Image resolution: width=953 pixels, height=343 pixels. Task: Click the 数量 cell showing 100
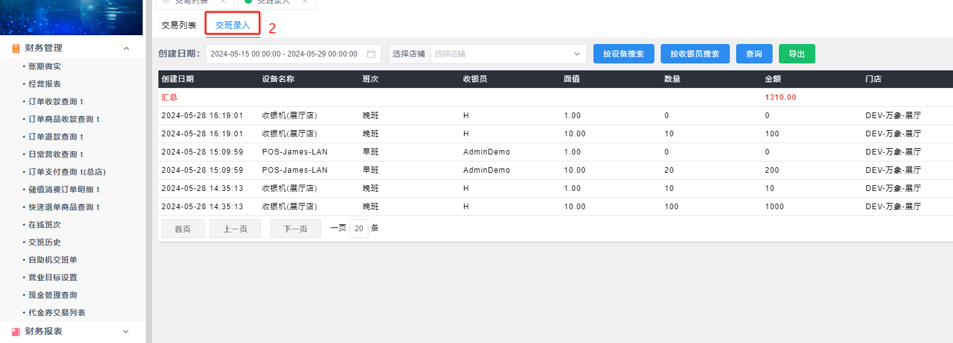click(x=672, y=207)
